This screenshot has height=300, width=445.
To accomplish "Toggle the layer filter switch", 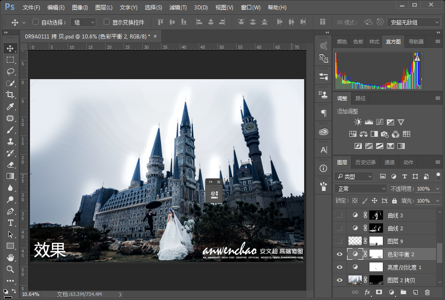I will click(438, 176).
